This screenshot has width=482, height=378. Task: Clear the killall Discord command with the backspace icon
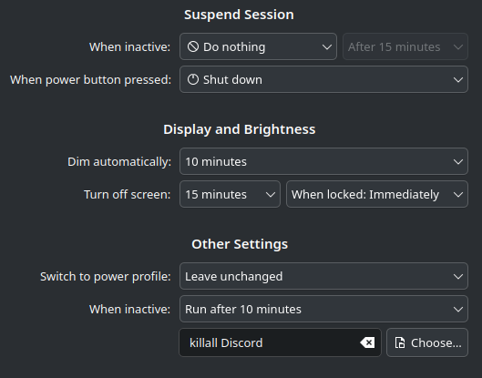pyautogui.click(x=367, y=342)
